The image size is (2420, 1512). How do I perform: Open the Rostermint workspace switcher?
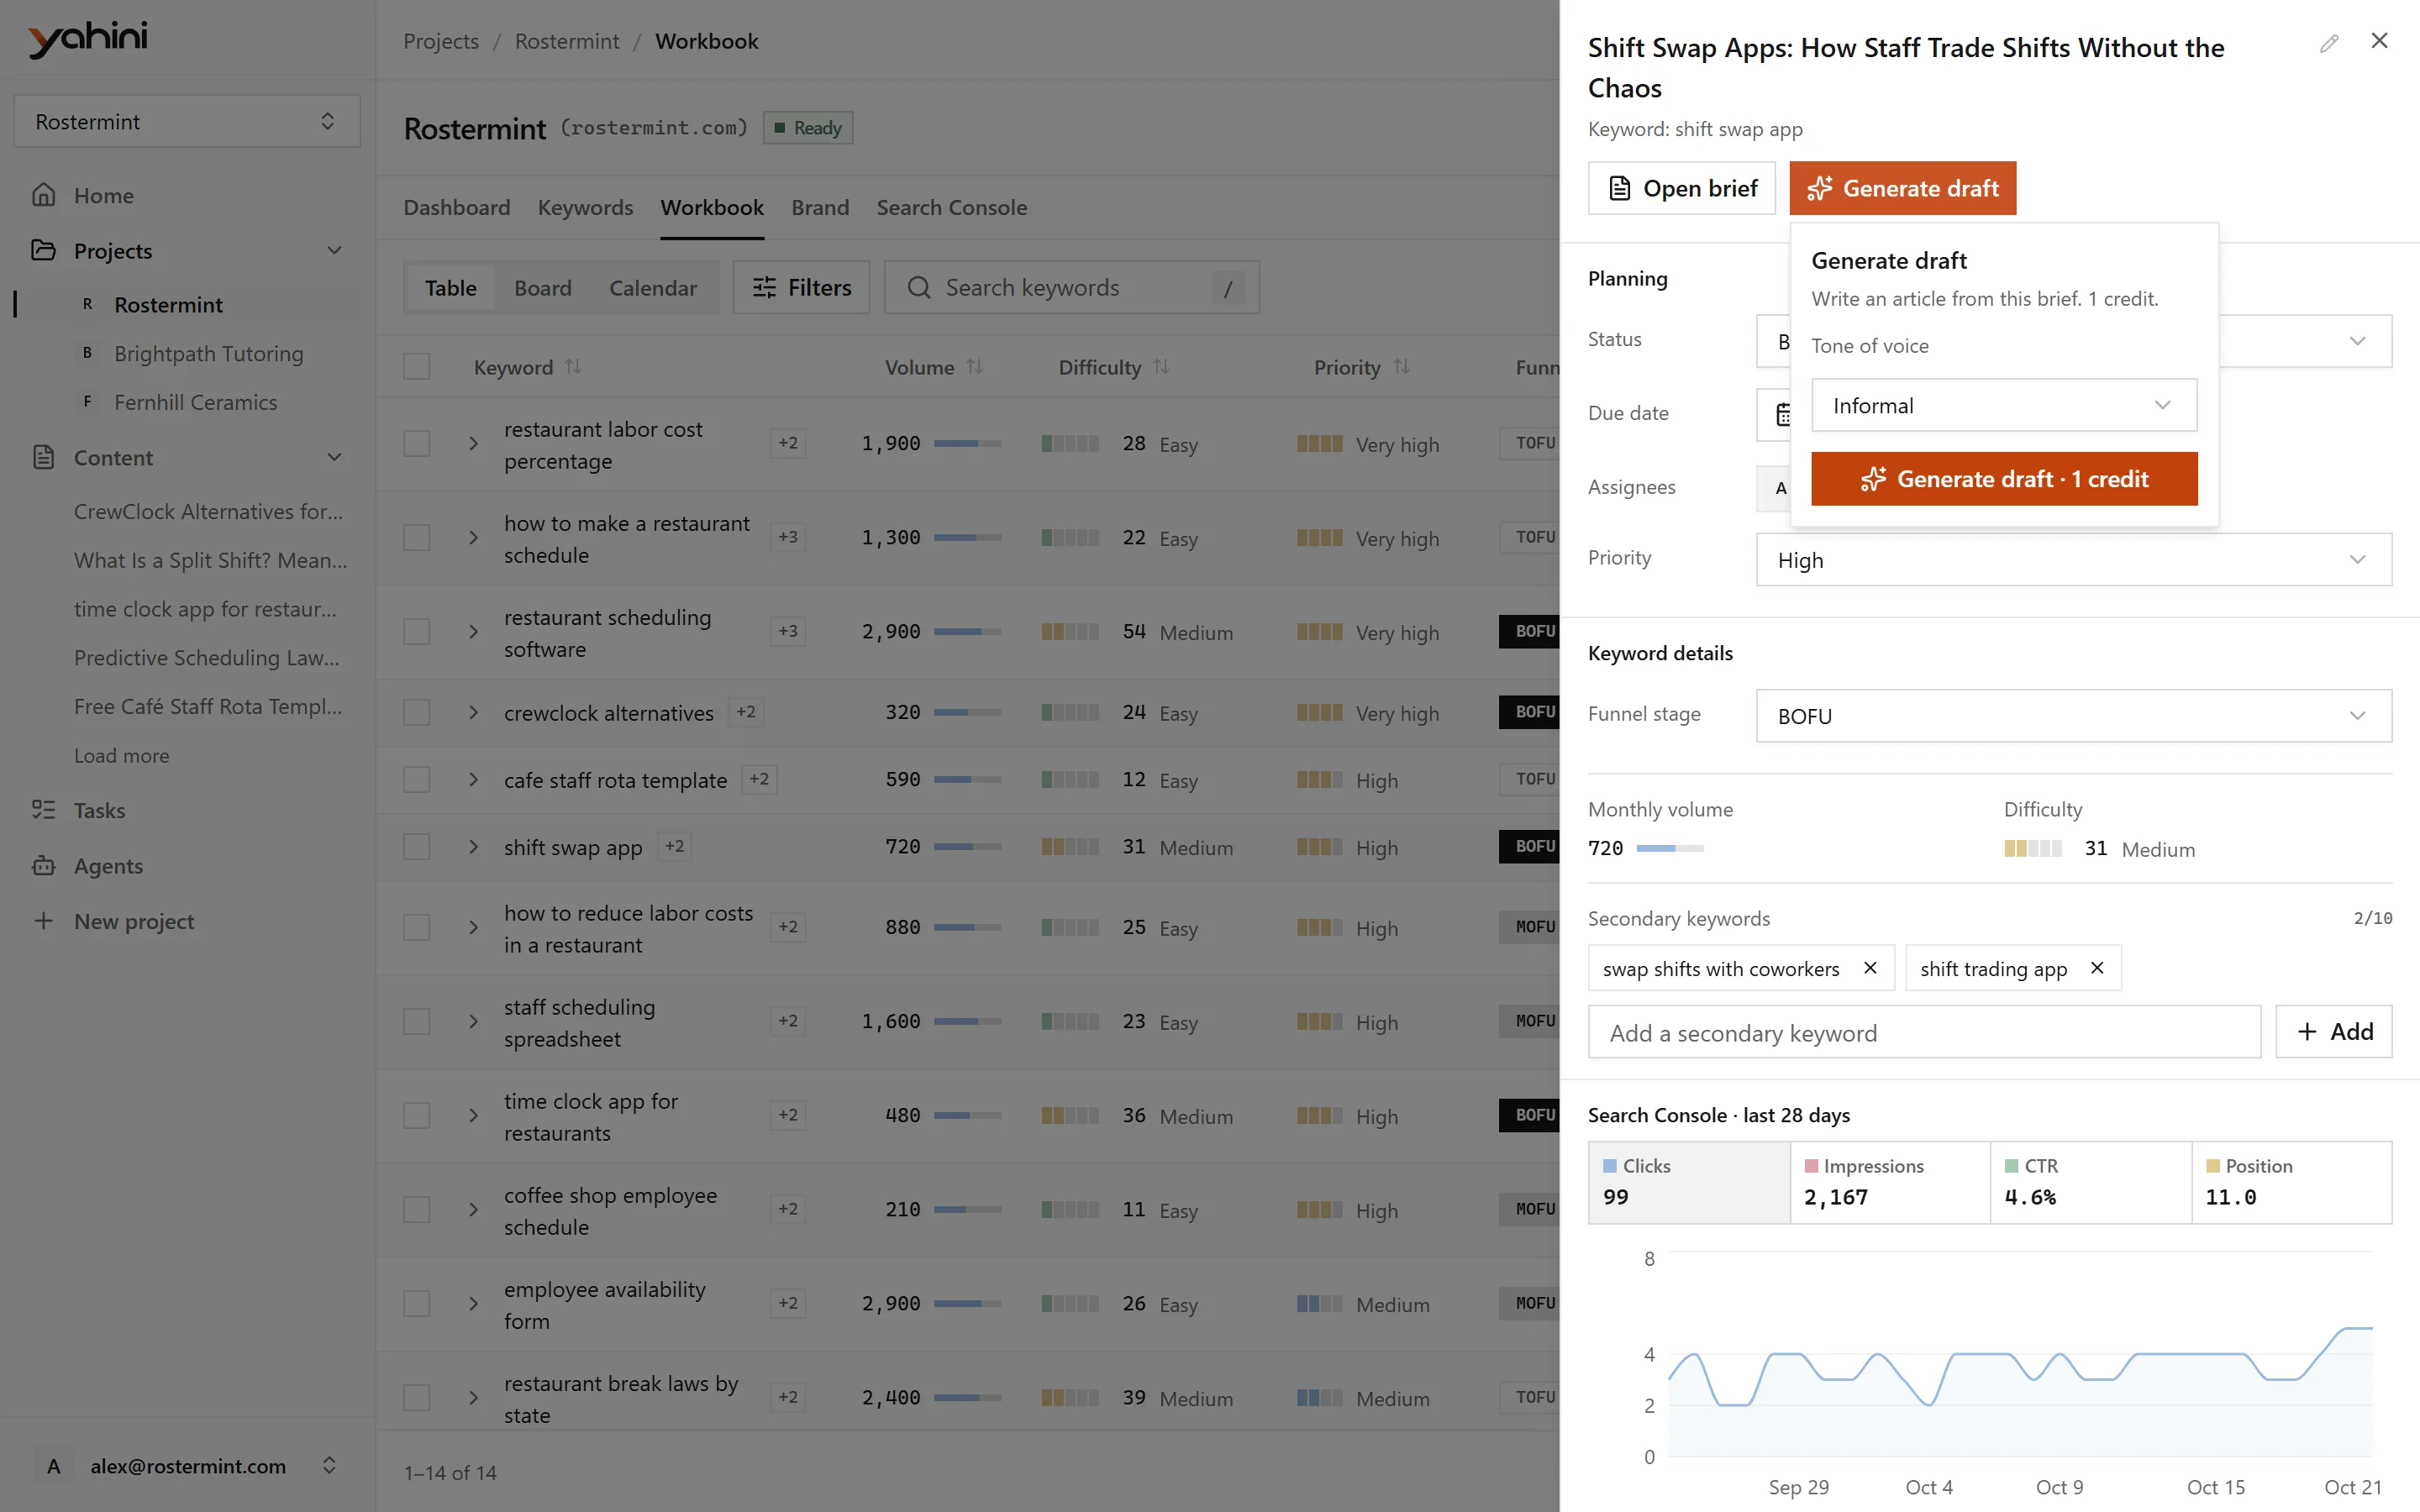coord(187,121)
